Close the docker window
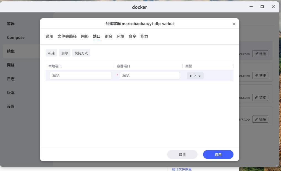 (273, 7)
